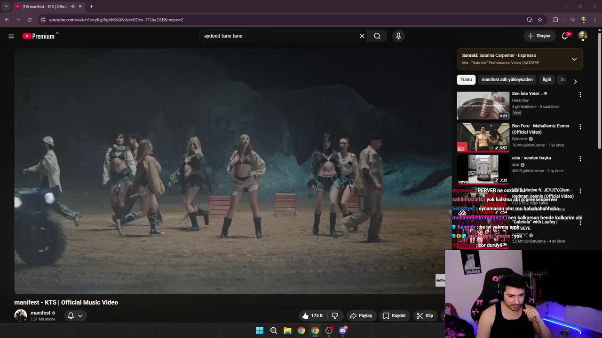Click the browser address bar URL
602x338 pixels.
click(116, 20)
